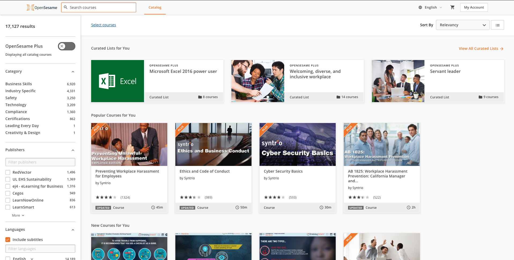Check the LearnSmart publisher box
This screenshot has height=260, width=514.
8,207
